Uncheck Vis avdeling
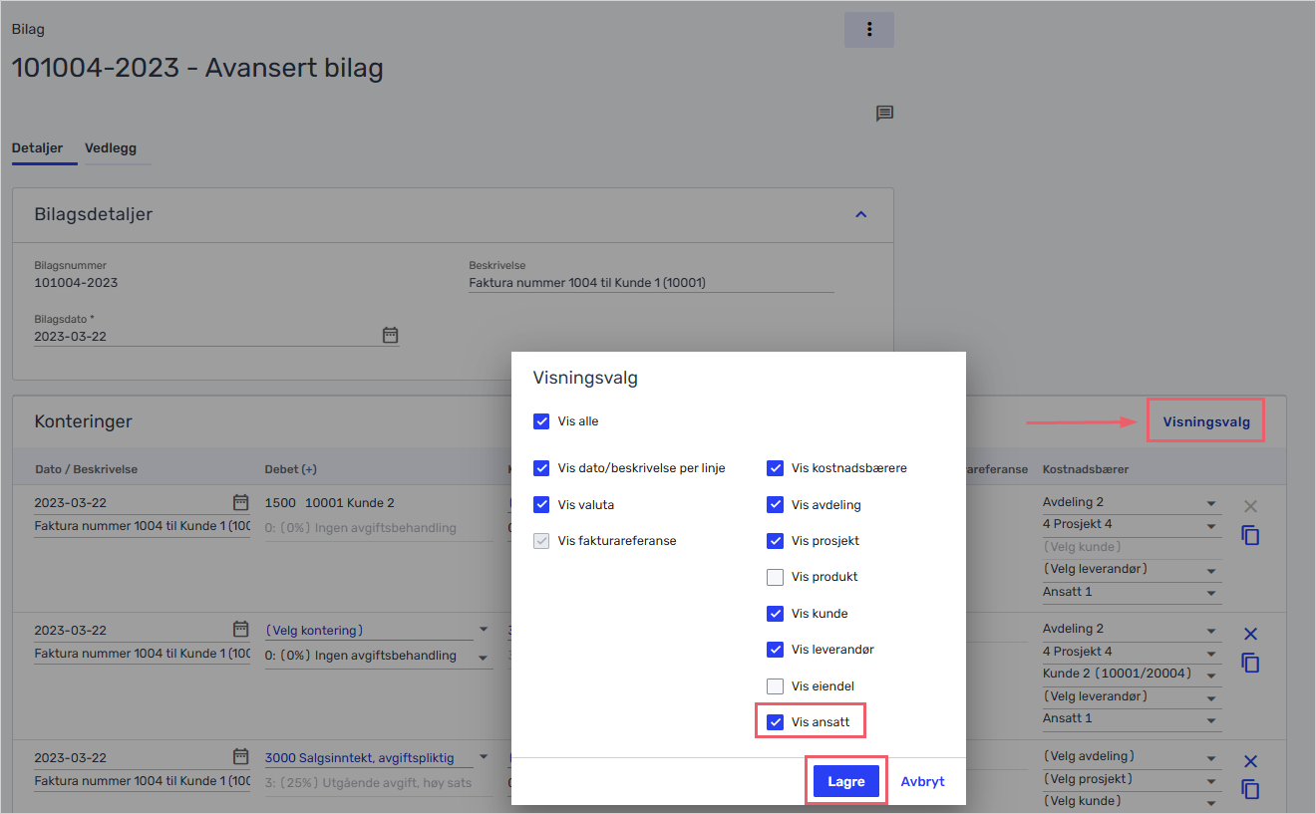Screen dimensions: 1316x814 [775, 505]
